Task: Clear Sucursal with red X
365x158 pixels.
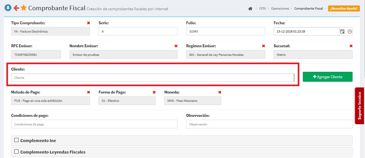Action: [351, 46]
